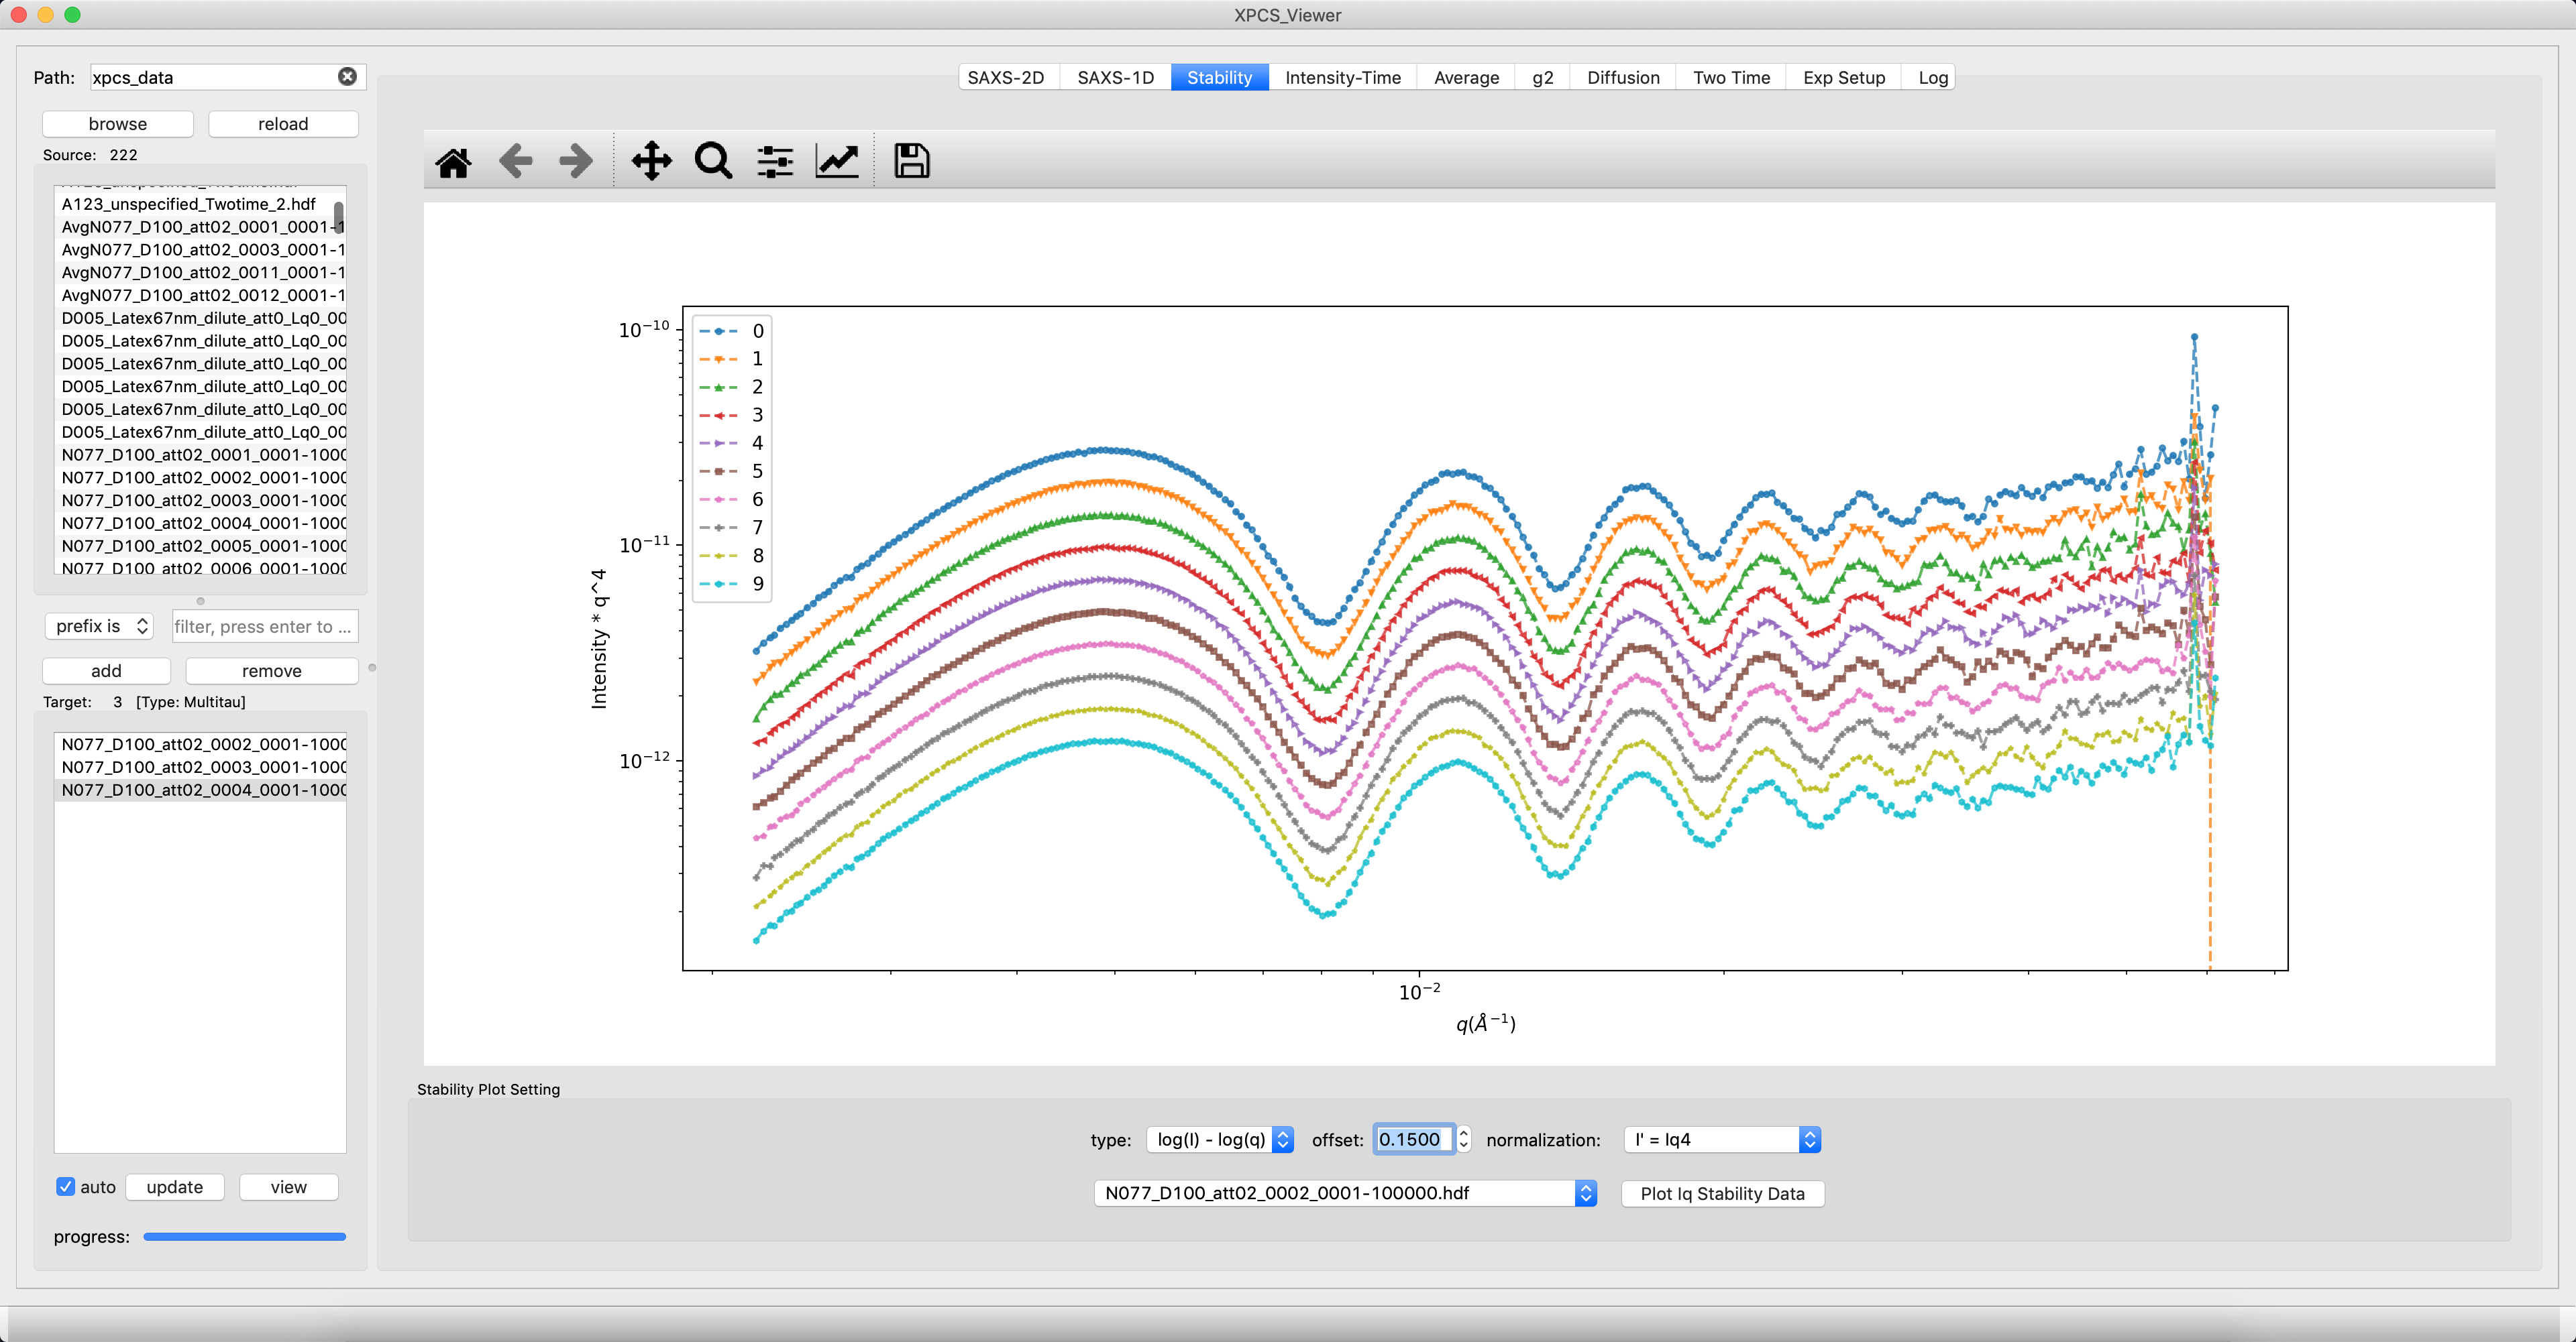
Task: Switch to the Two Time tab
Action: [1731, 77]
